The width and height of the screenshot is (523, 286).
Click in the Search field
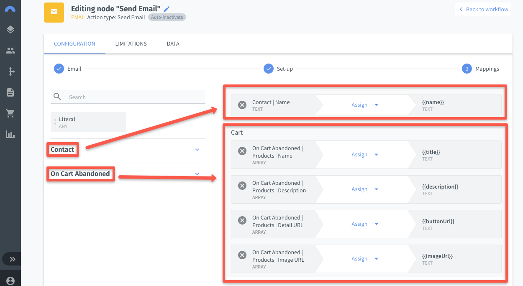point(128,97)
